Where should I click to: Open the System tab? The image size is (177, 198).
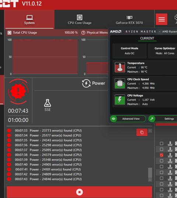29,20
